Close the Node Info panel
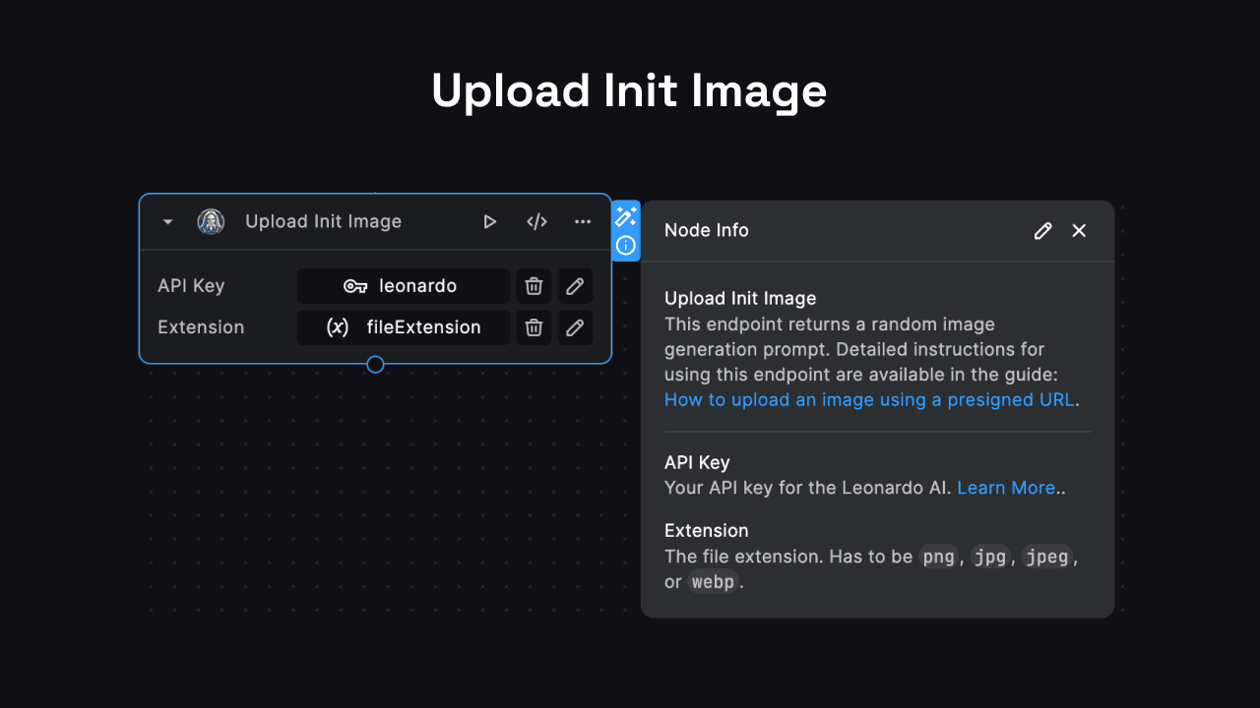Screen dimensions: 1260x708 (x=1079, y=230)
